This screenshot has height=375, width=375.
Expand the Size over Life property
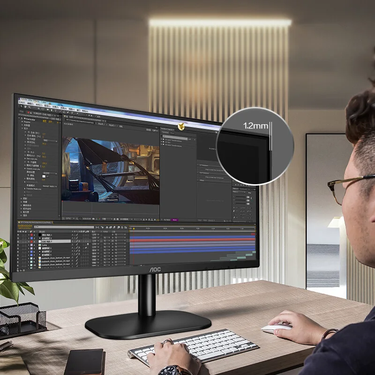coord(25,158)
